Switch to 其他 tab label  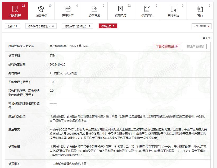[200, 16]
